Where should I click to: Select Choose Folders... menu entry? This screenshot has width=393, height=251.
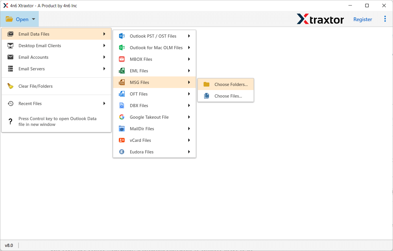pyautogui.click(x=226, y=84)
